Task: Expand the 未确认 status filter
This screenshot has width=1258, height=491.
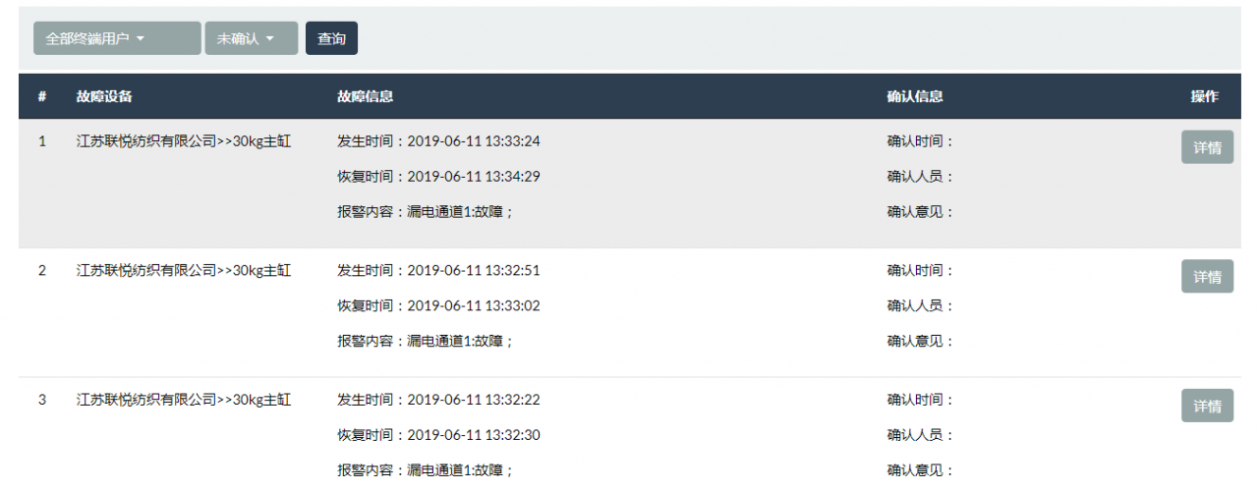Action: click(251, 38)
